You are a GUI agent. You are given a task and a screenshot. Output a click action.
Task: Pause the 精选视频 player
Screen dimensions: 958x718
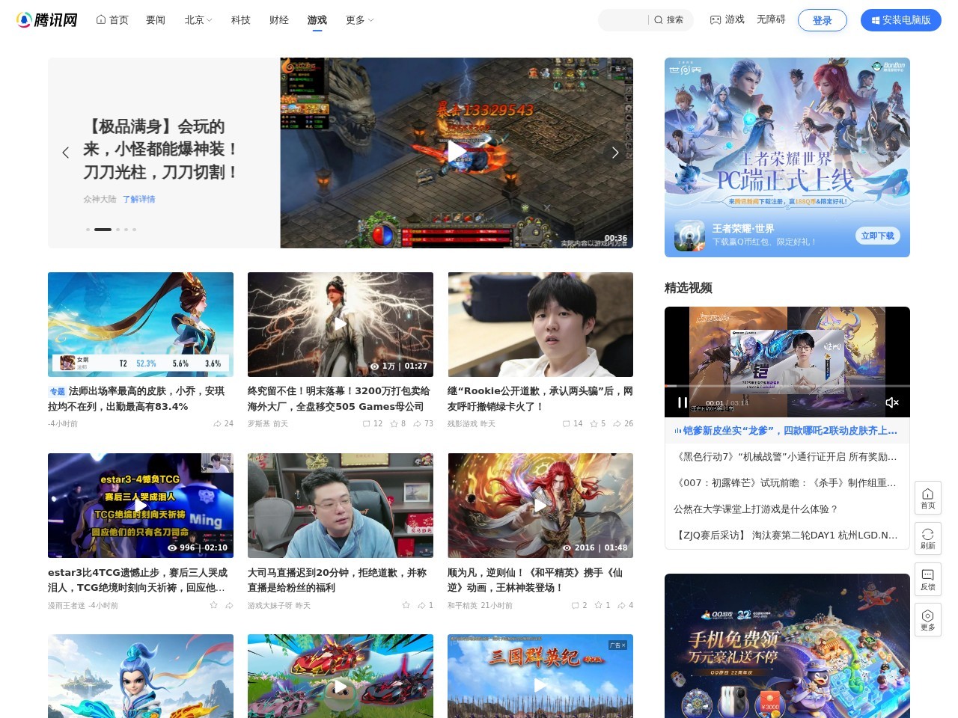pos(683,402)
